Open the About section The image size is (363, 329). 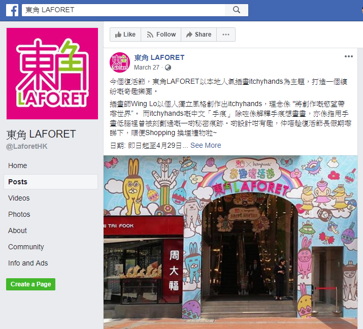(18, 231)
